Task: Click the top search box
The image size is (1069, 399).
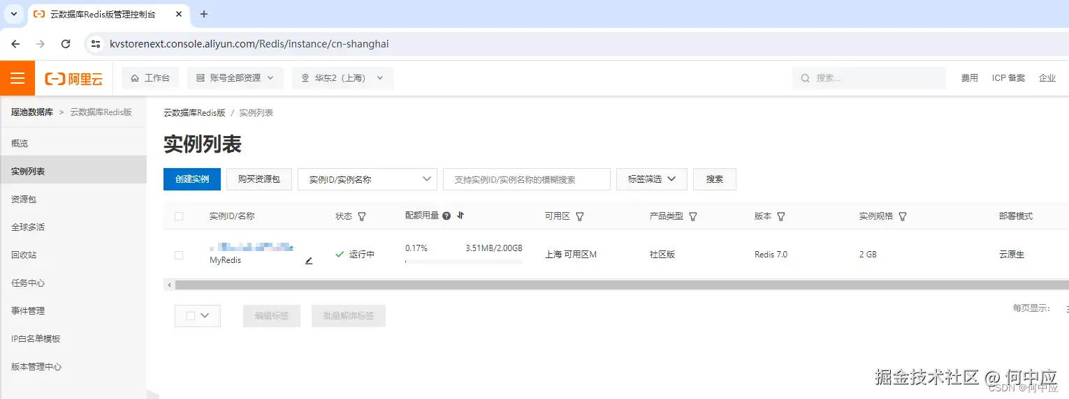Action: (868, 78)
